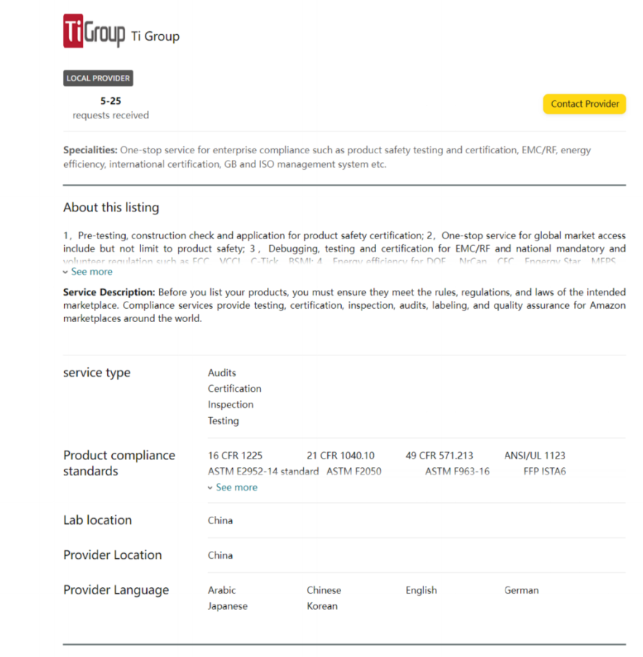Image resolution: width=643 pixels, height=657 pixels.
Task: Click the ANSI/UL 1123 standard
Action: point(535,456)
